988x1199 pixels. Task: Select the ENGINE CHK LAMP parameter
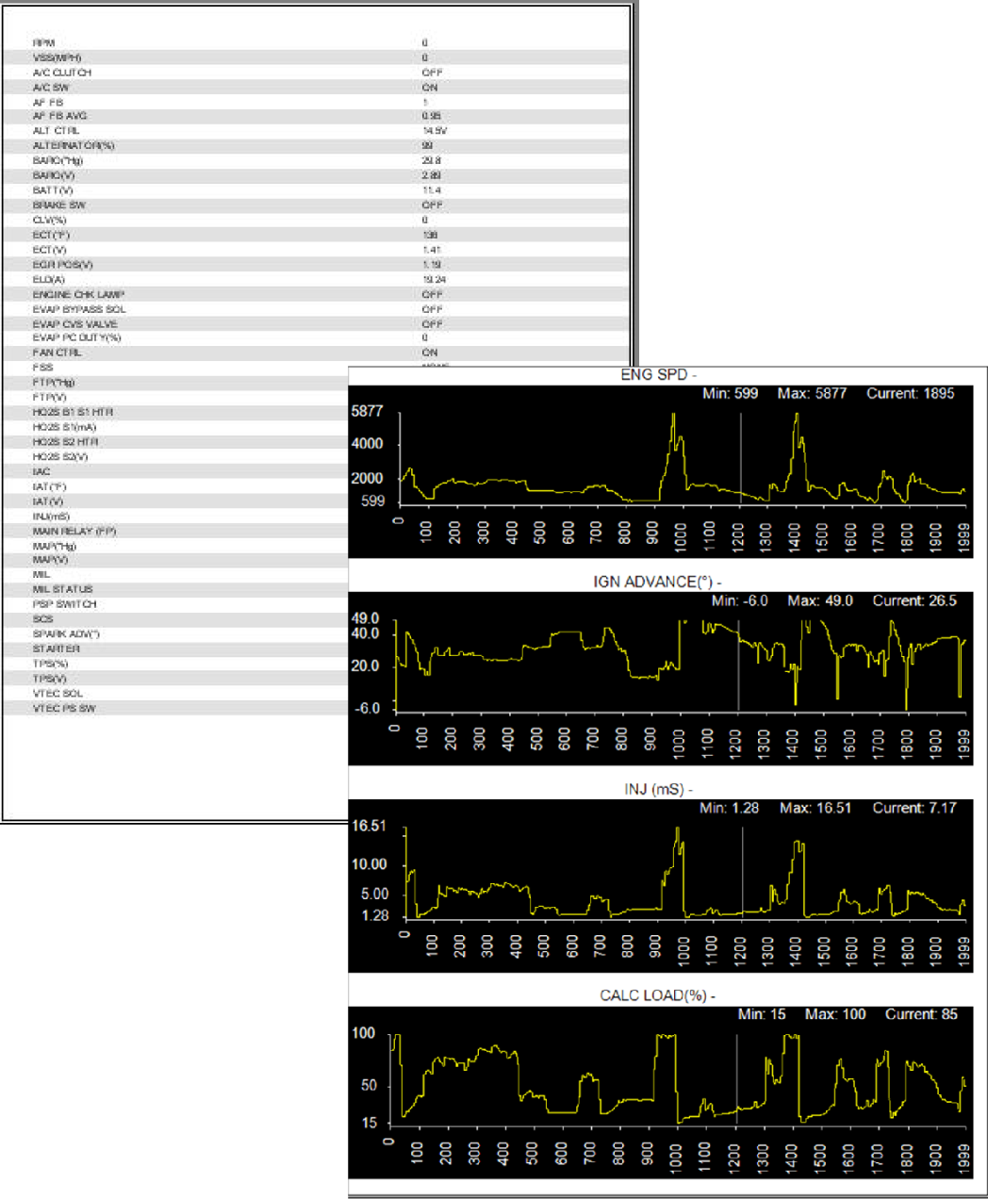[x=78, y=294]
